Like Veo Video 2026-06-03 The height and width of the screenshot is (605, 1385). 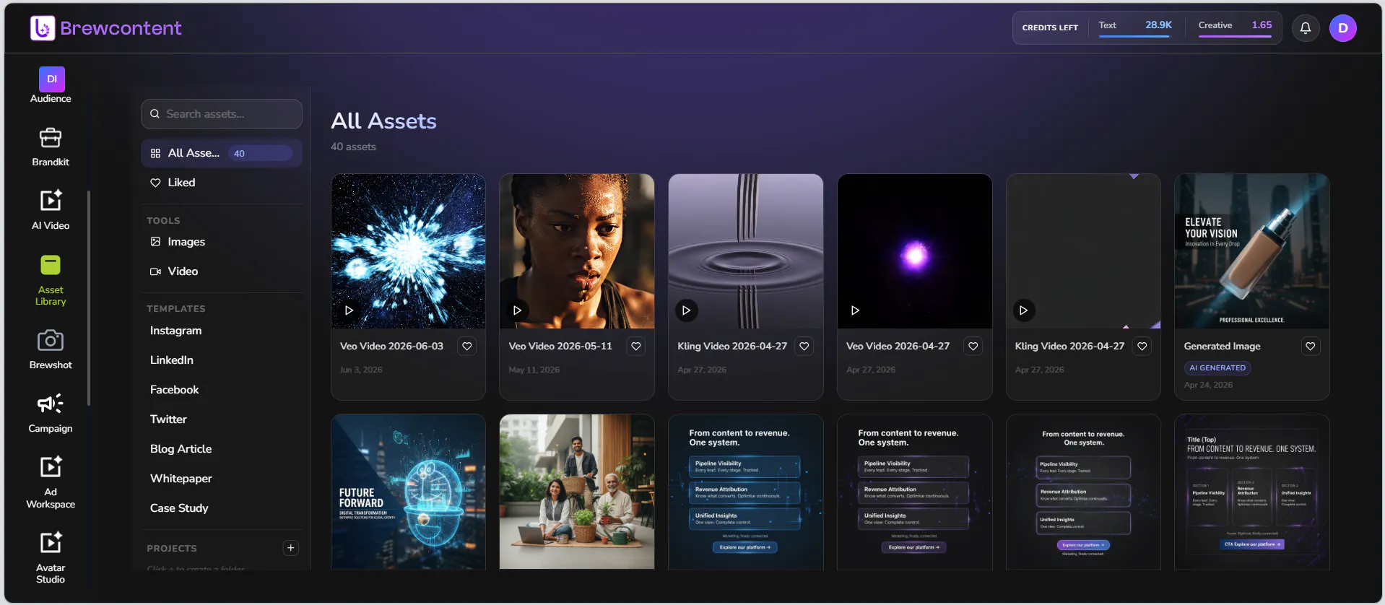(467, 347)
